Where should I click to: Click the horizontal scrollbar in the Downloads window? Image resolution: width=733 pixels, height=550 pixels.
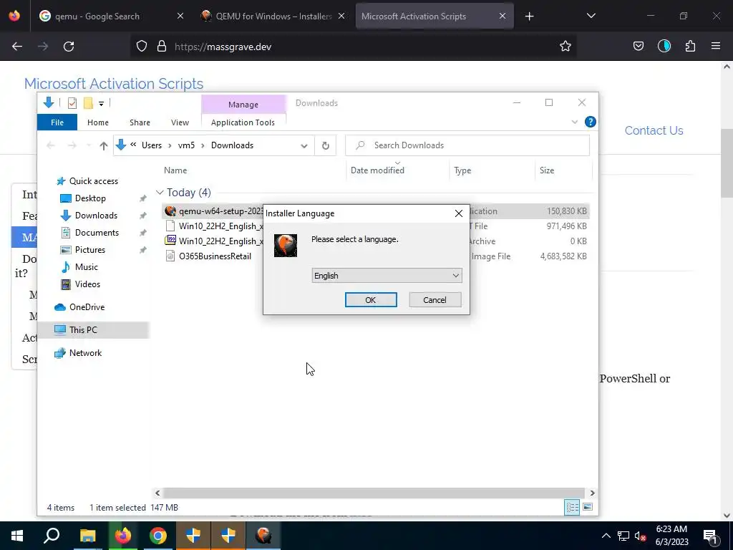[374, 493]
